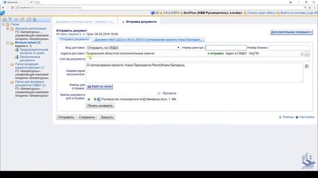Screen dimensions: 318x178
Task: Click the fourth icon in the folder panel toolbar
Action: (22, 19)
